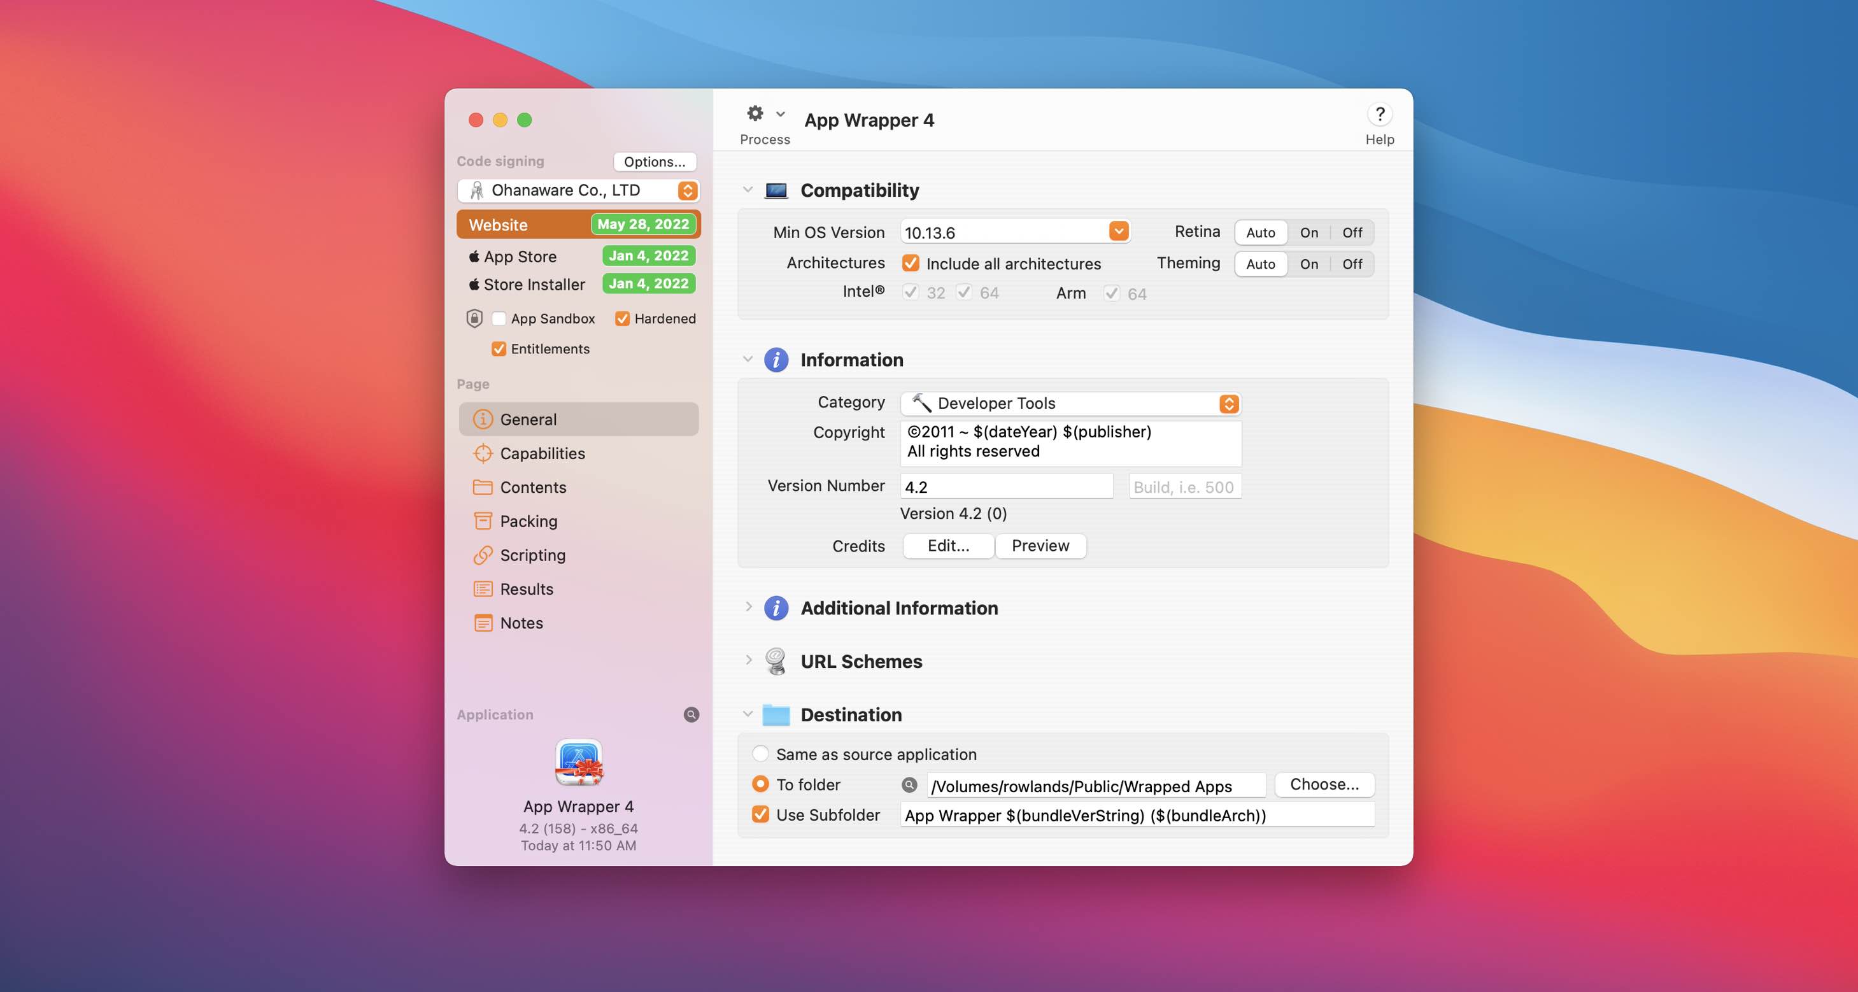
Task: Click the Packing box icon
Action: coord(483,521)
